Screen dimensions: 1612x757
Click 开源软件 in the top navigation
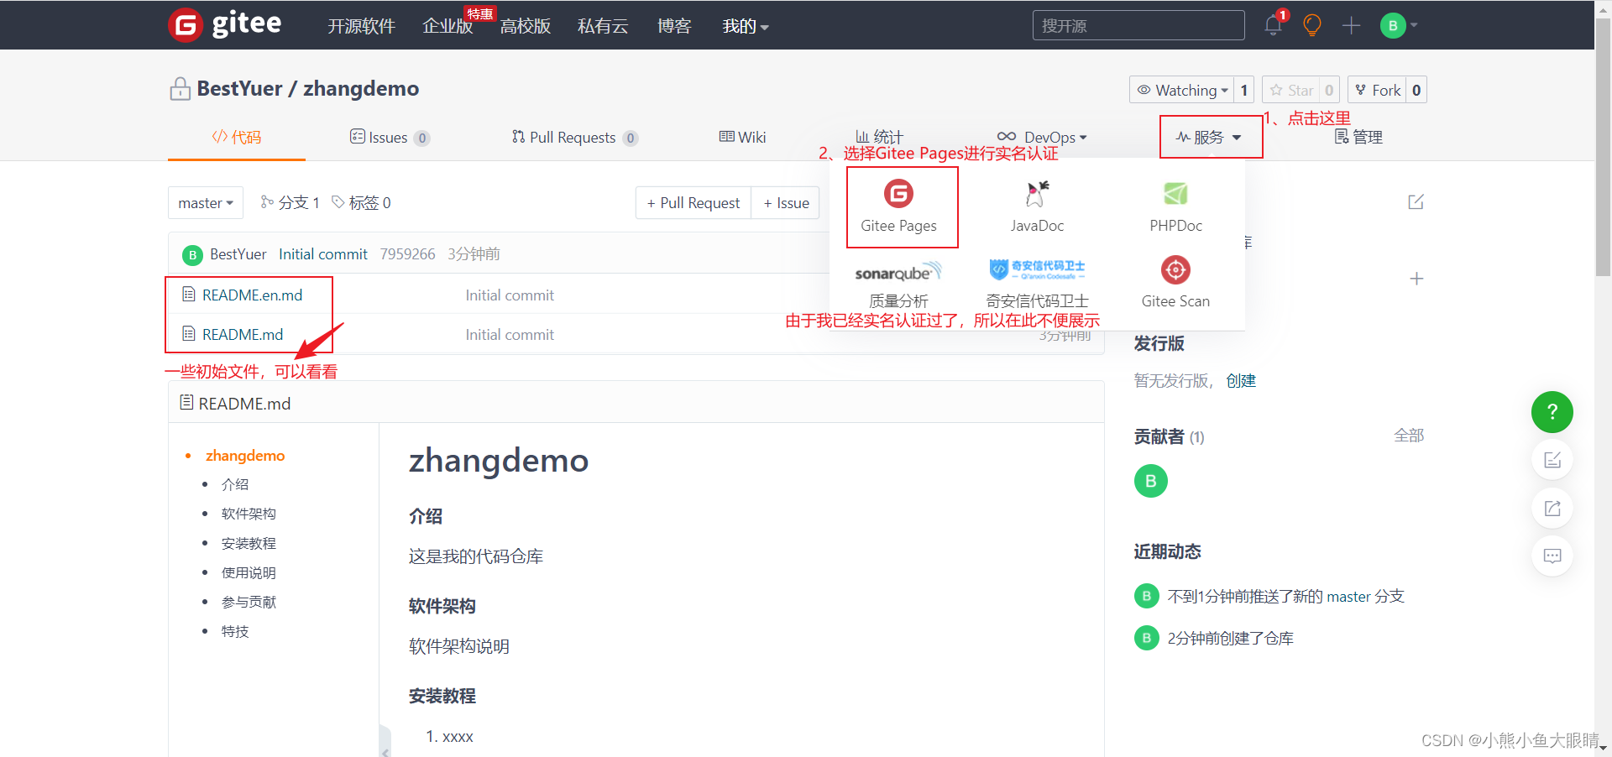(361, 26)
